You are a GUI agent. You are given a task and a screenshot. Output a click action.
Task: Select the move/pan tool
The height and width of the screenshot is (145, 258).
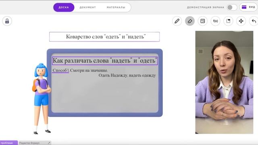[241, 21]
